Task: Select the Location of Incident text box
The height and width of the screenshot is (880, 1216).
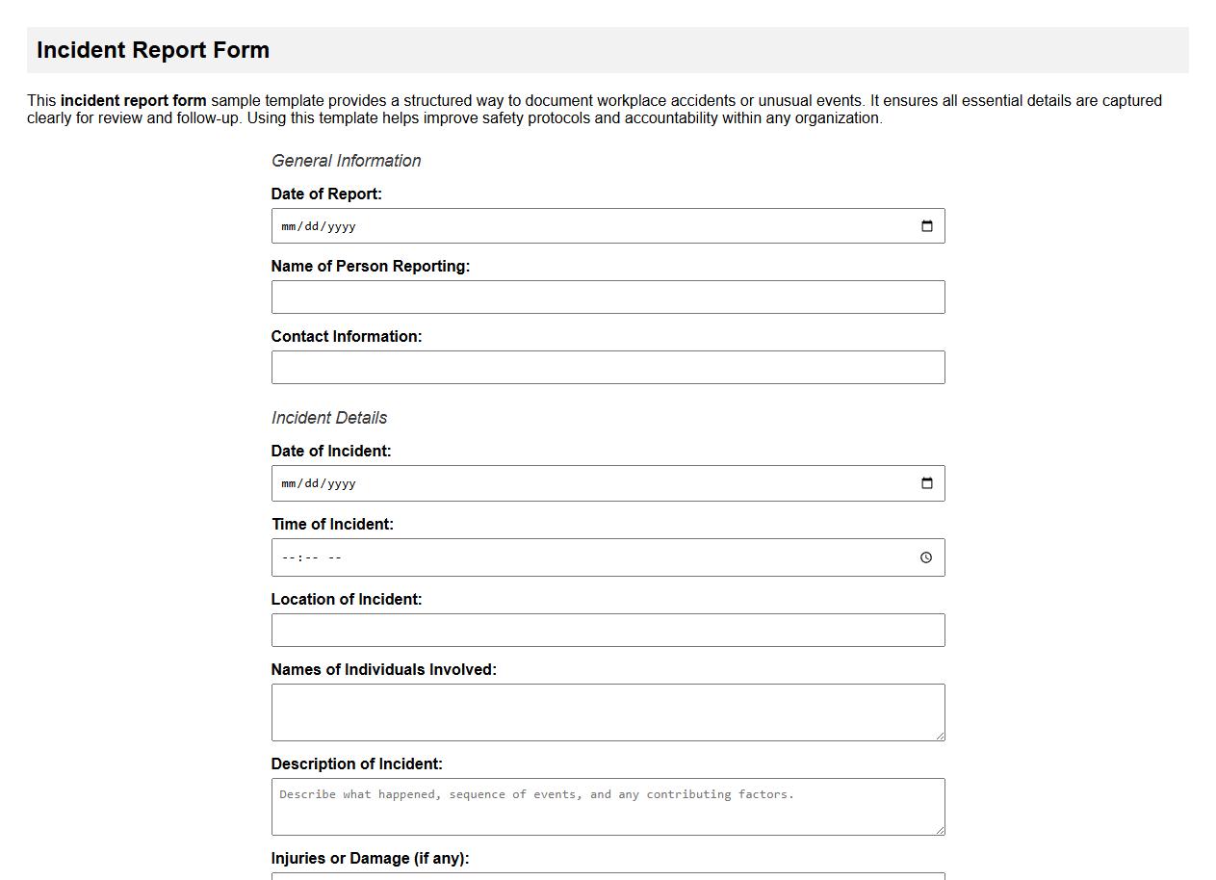Action: click(x=607, y=630)
